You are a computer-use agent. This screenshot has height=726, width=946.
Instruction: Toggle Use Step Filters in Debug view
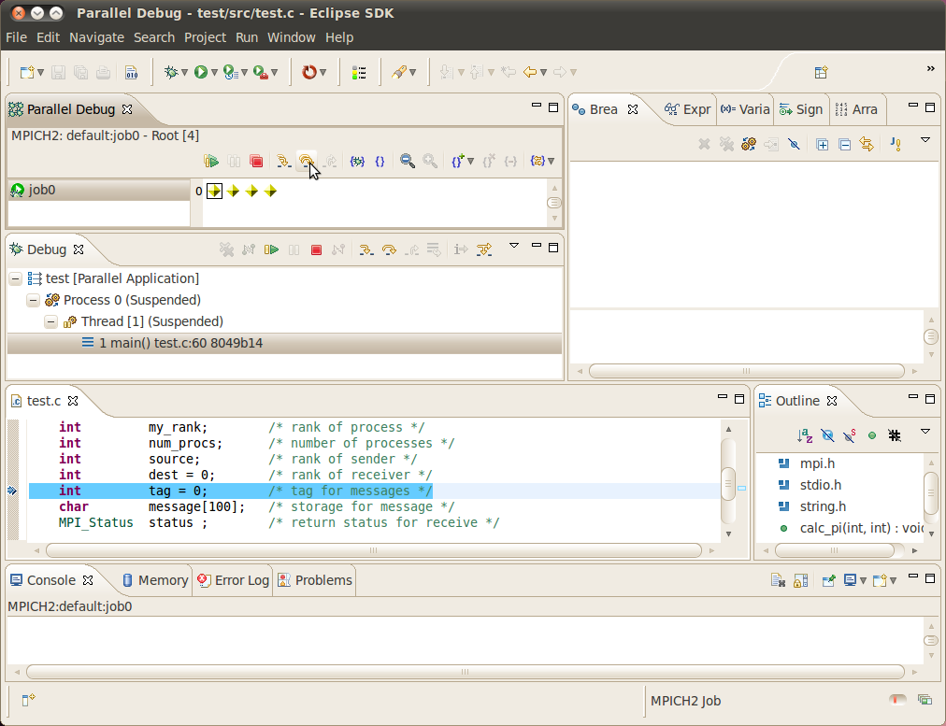tap(484, 249)
